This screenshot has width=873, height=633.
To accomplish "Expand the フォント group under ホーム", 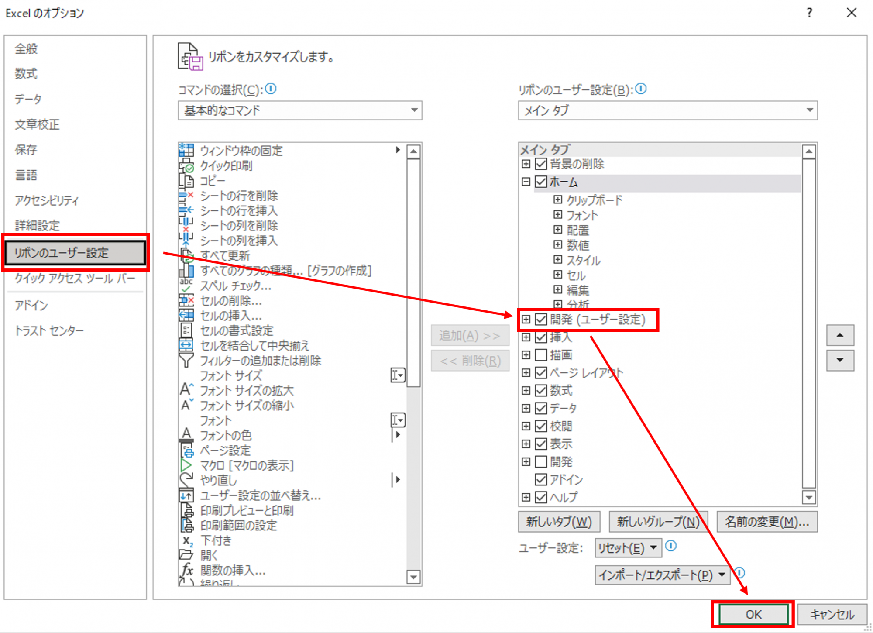I will point(557,214).
